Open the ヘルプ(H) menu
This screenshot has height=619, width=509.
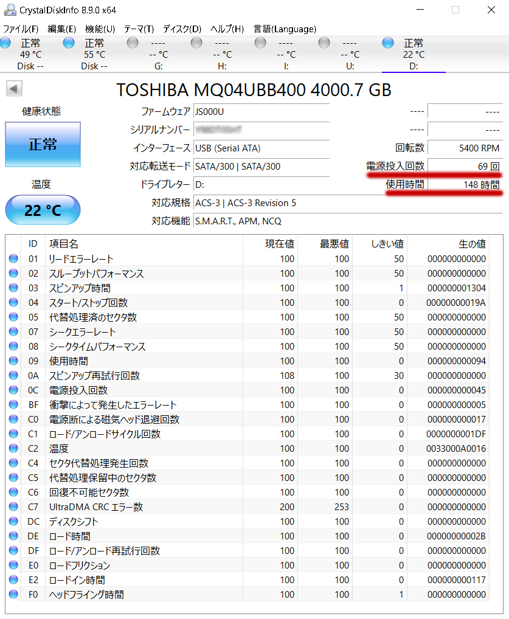[227, 29]
